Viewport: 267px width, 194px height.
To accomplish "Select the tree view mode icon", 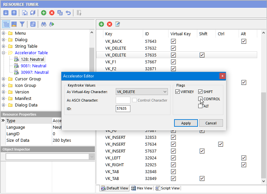I will 6,24.
